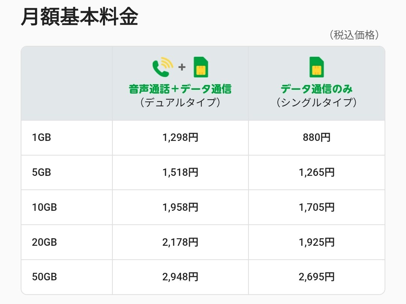Screen dimensions: 406x304
Task: Click the (デュアルタイプ) label
Action: (180, 102)
